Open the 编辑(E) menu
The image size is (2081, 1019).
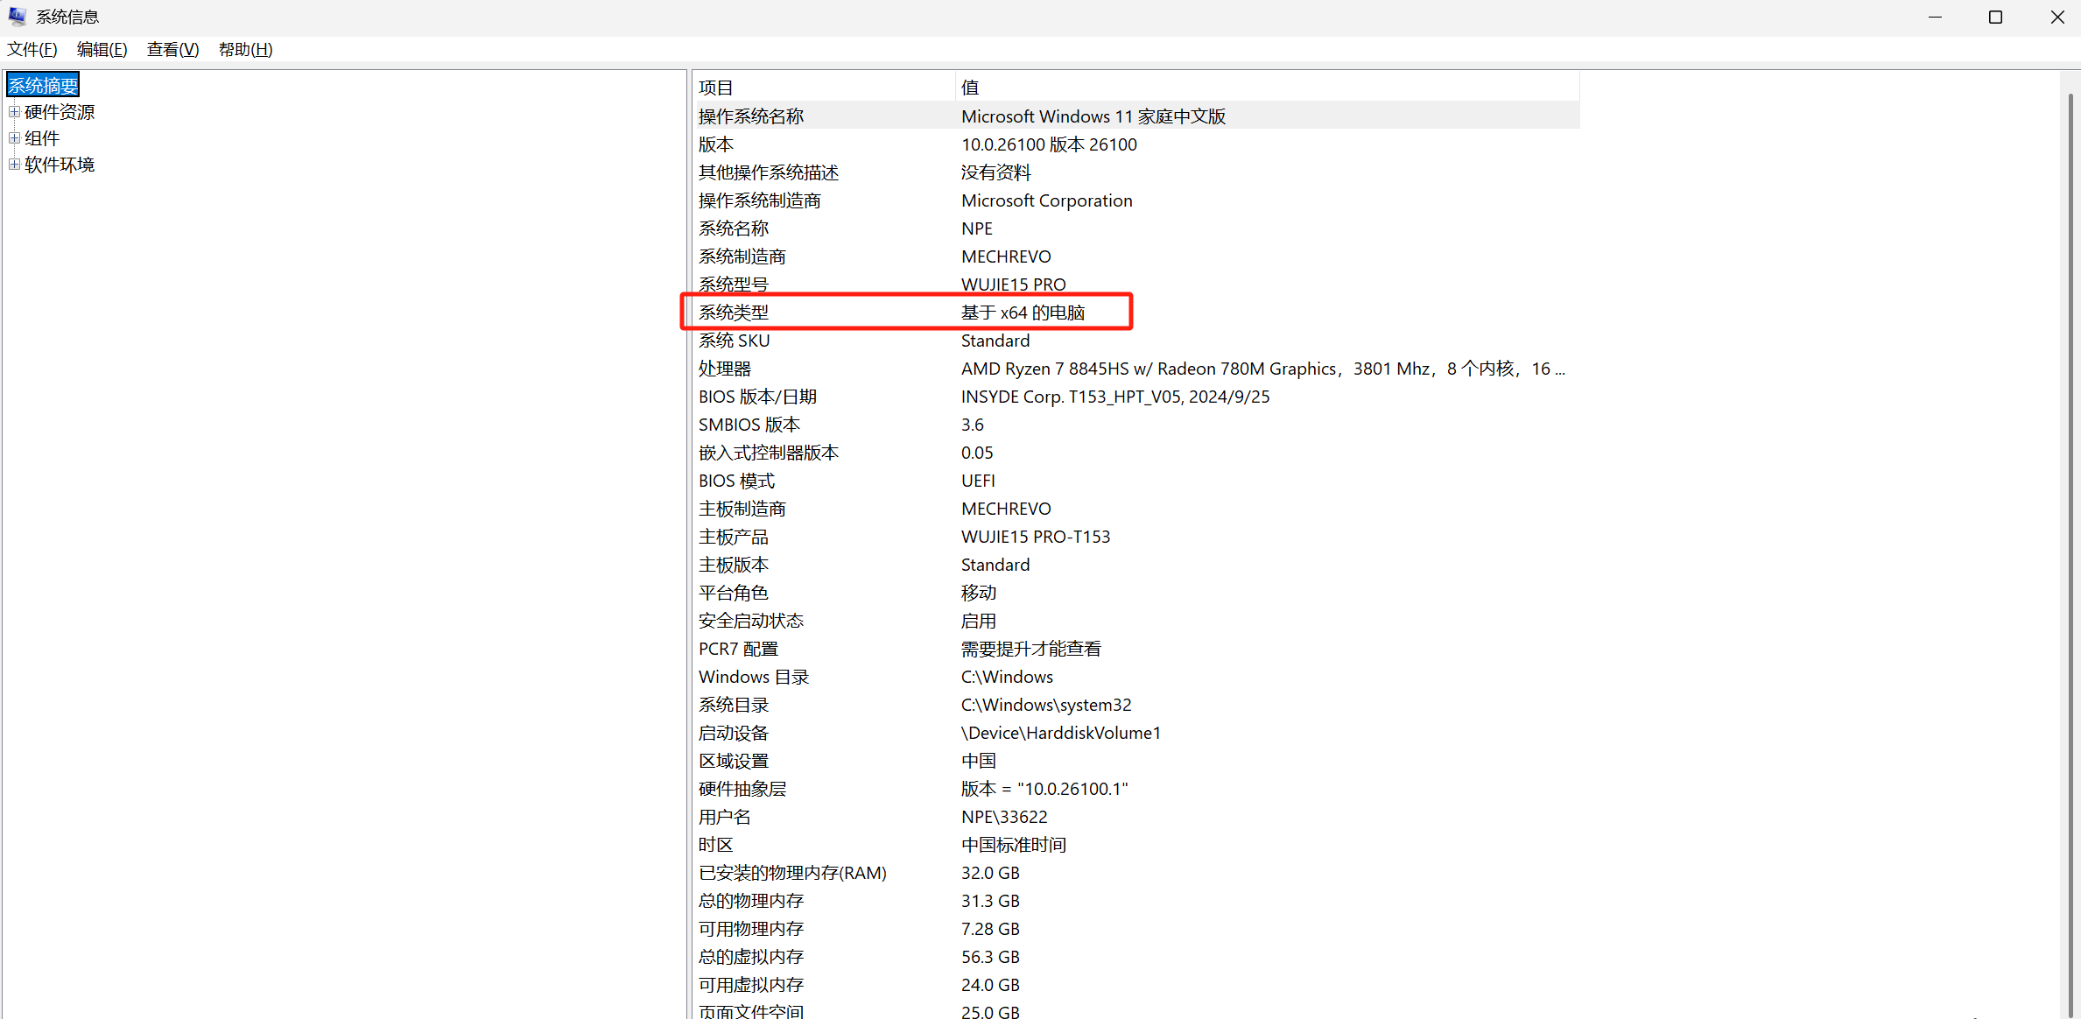pos(102,50)
